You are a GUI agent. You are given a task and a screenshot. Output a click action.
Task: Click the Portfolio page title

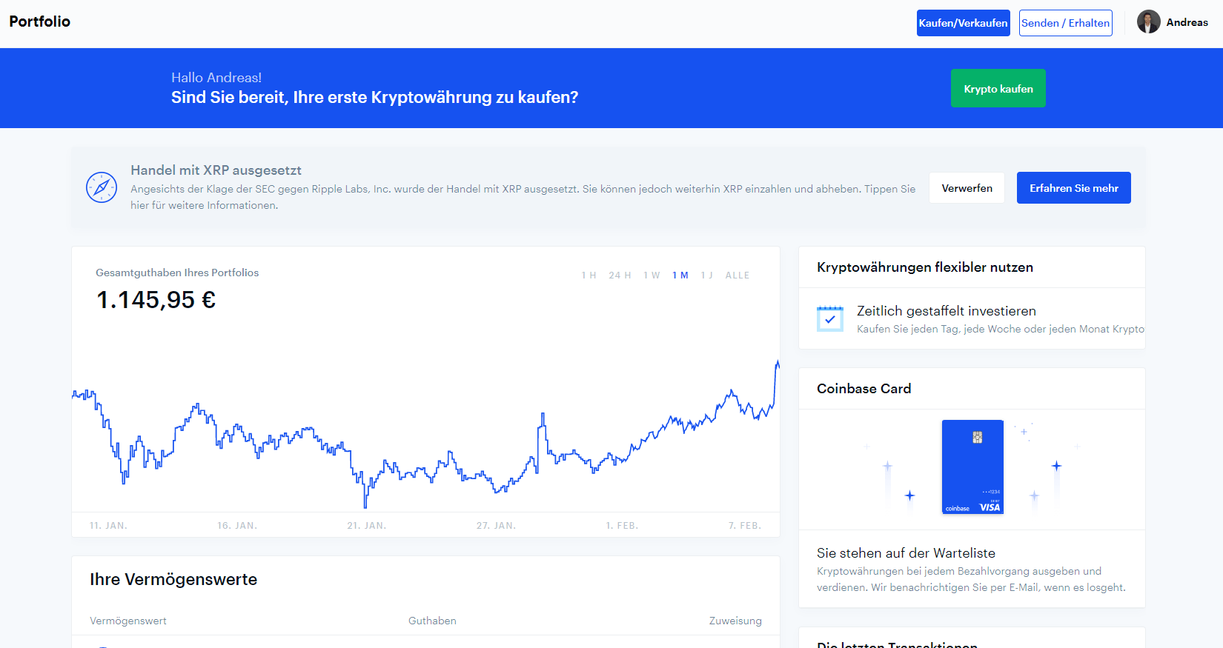(40, 21)
